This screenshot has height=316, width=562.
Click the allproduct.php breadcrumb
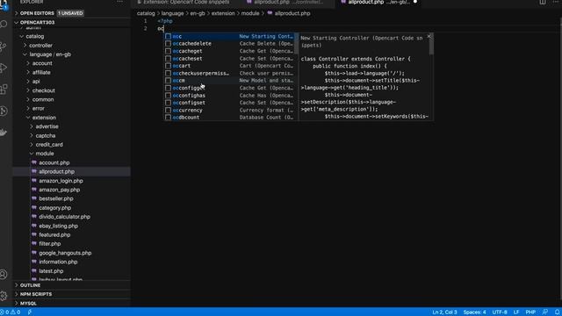292,14
